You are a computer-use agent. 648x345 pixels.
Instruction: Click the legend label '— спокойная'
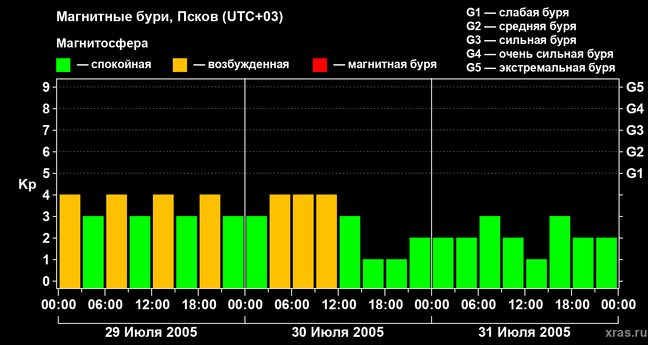coord(114,65)
